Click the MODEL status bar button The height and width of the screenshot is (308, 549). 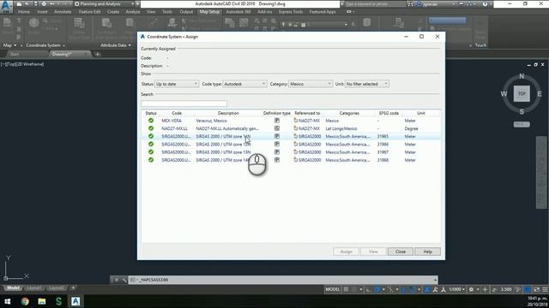[333, 289]
